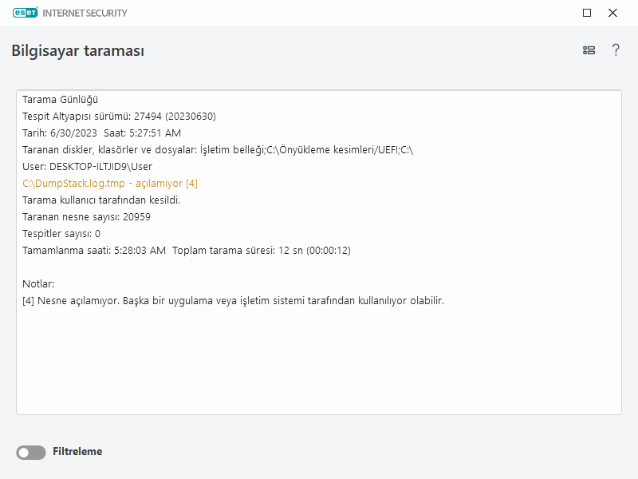Click the Tespitler sayısı: 0 line
This screenshot has height=479, width=638.
pos(61,233)
